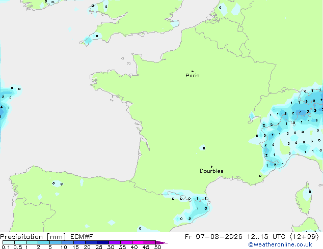This screenshot has height=249, width=323.
Task: Click the 'Precipitation' title word
Action: coord(21,237)
